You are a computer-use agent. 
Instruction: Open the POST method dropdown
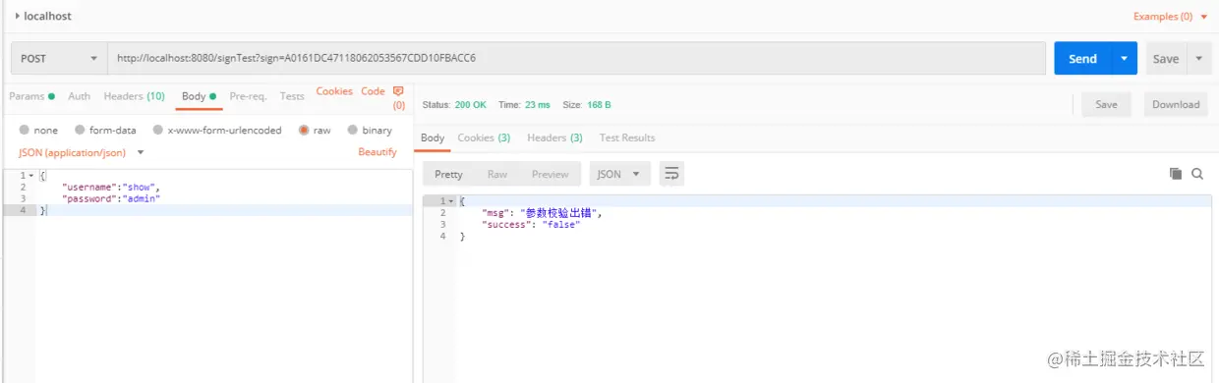(59, 58)
